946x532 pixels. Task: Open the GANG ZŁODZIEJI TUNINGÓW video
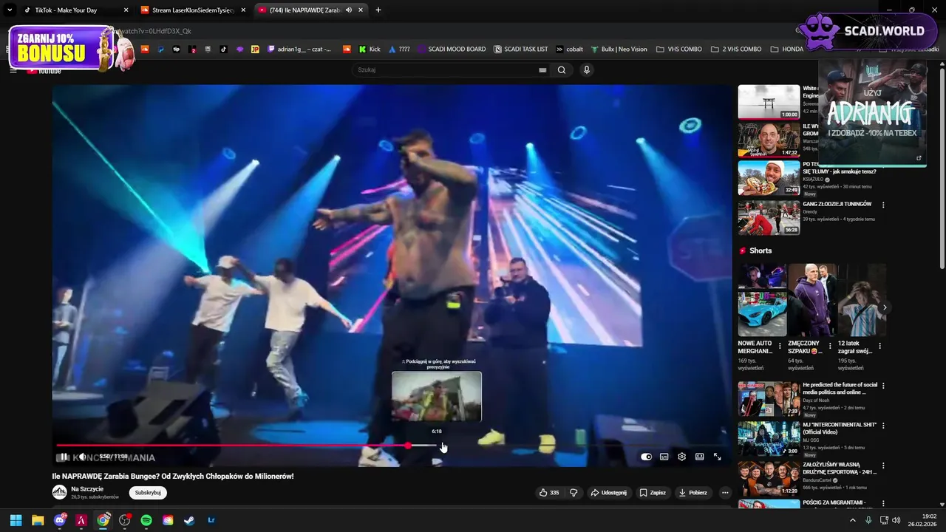[x=769, y=217]
